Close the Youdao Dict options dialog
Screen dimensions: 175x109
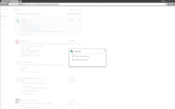coord(104,50)
